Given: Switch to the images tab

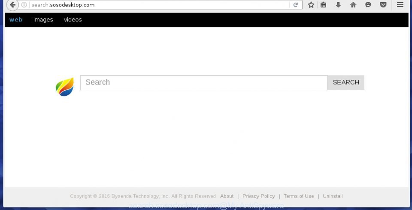Looking at the screenshot, I should [43, 20].
